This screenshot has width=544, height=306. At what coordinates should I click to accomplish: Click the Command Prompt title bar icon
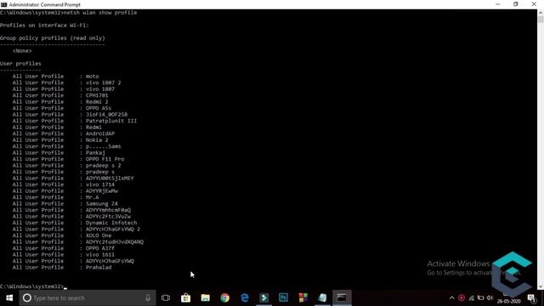pyautogui.click(x=3, y=4)
